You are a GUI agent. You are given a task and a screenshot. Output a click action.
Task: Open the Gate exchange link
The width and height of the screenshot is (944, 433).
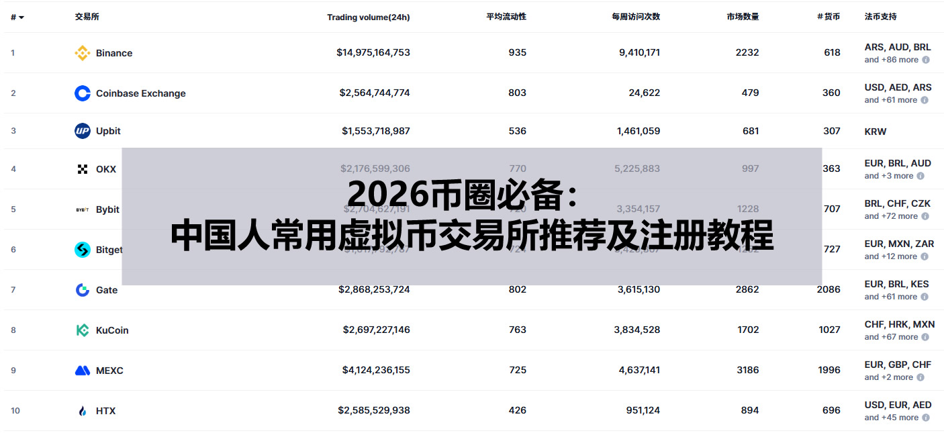[107, 290]
